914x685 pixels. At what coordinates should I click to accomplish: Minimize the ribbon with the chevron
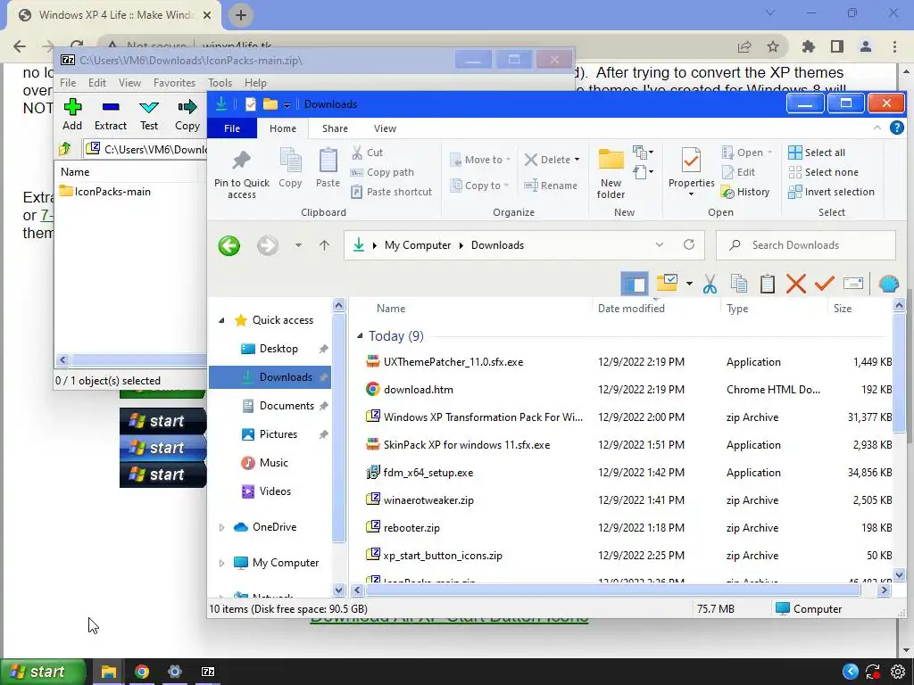877,128
